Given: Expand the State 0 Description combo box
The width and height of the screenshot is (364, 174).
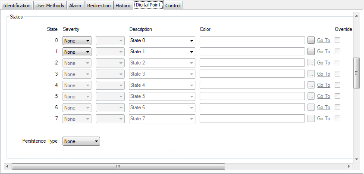Looking at the screenshot, I should 191,41.
